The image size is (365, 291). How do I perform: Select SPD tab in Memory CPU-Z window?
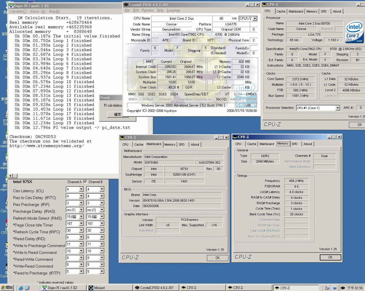pos(294,144)
